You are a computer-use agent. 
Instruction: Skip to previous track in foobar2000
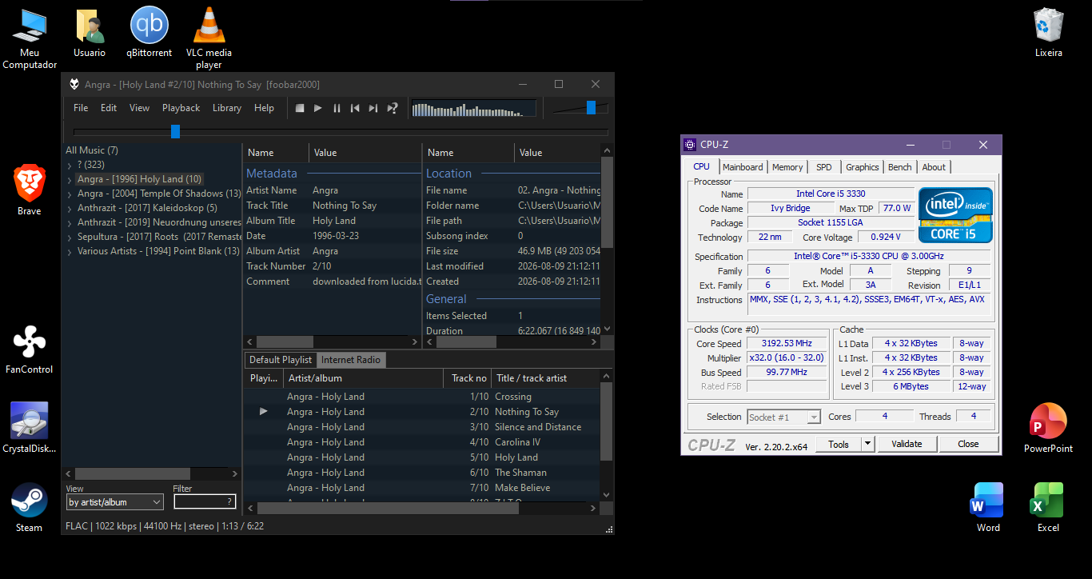355,108
